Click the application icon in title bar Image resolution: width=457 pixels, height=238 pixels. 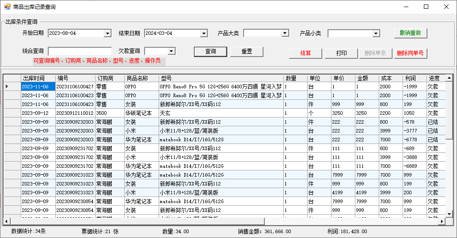[x=7, y=7]
